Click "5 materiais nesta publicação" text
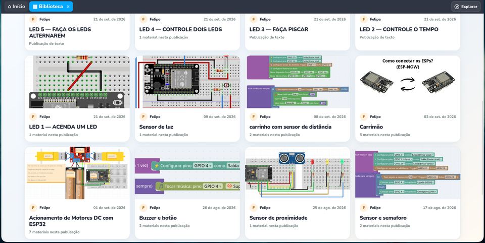The image size is (485, 243). (x=385, y=135)
